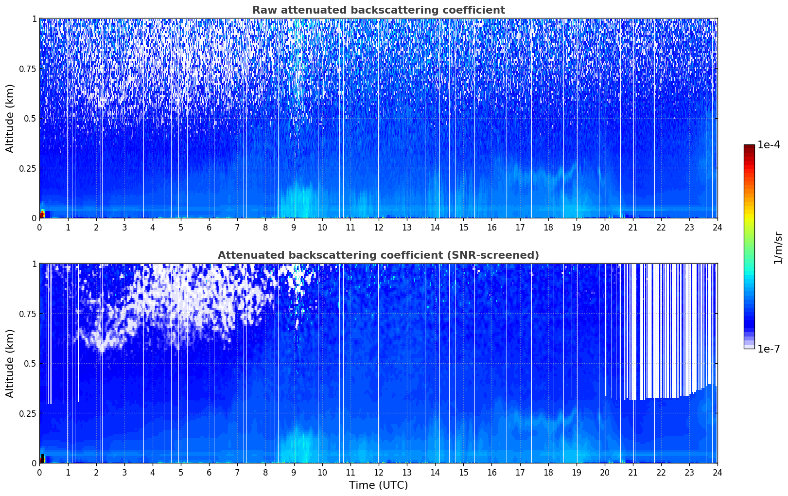Click the red near-surface spot at hour 0, bottom plot
The width and height of the screenshot is (788, 496).
tap(42, 460)
